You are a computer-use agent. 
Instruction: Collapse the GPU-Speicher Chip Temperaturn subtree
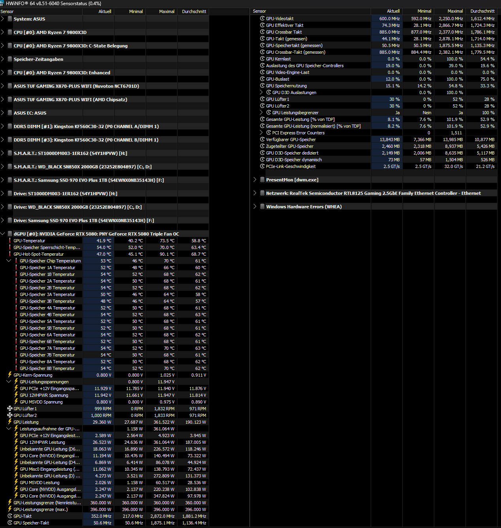coord(9,261)
